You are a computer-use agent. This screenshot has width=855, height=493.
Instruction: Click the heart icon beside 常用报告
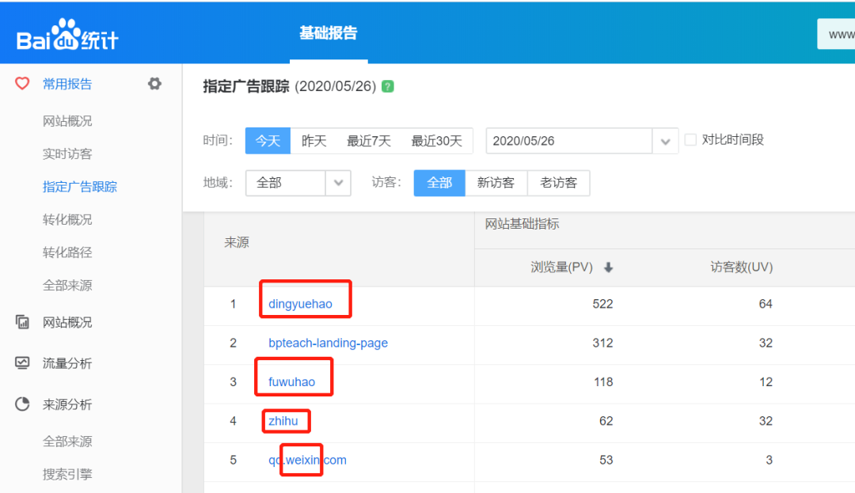coord(22,84)
